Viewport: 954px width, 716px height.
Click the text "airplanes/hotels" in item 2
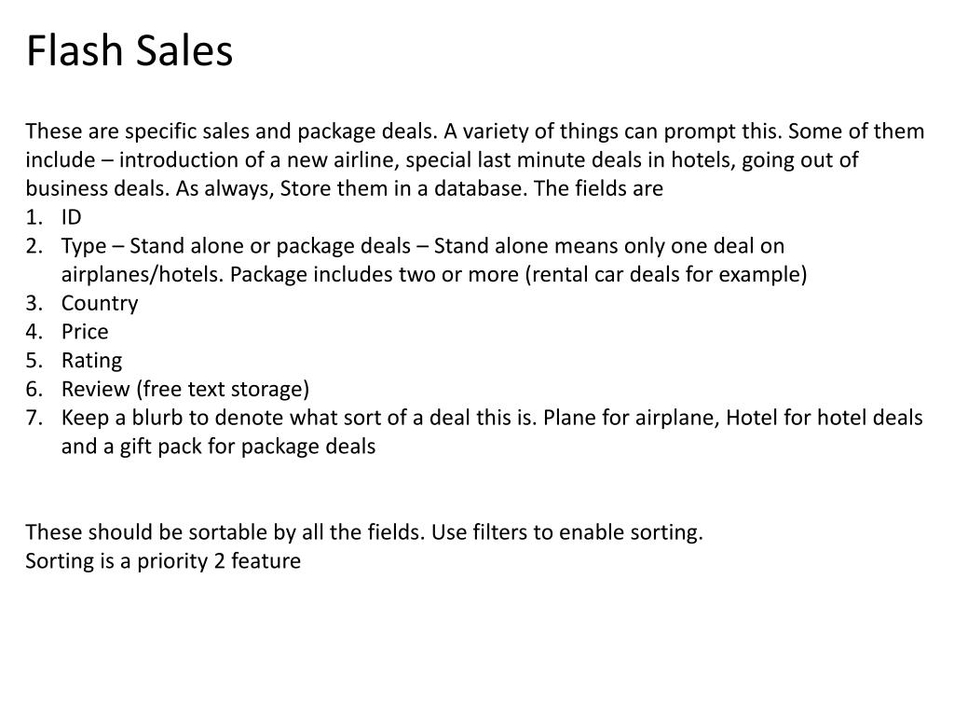click(142, 275)
